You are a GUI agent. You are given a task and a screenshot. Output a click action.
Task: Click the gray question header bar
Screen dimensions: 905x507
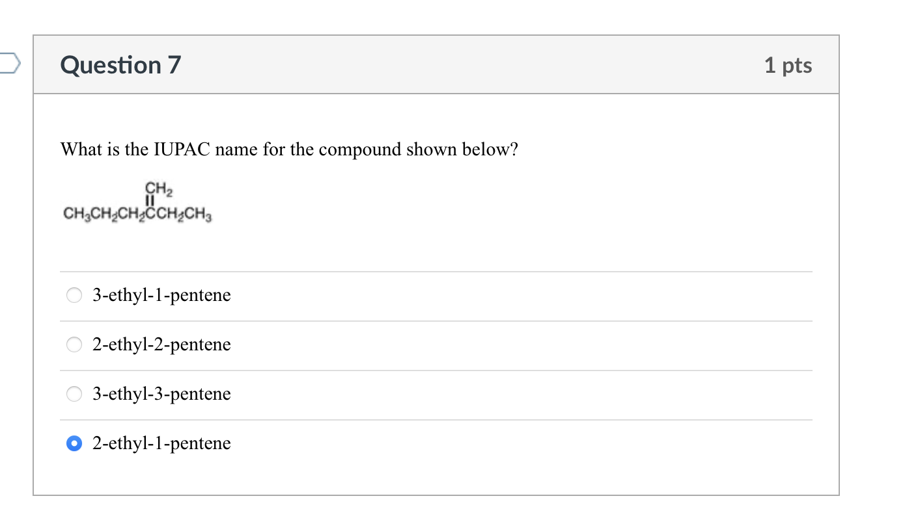[x=436, y=65]
